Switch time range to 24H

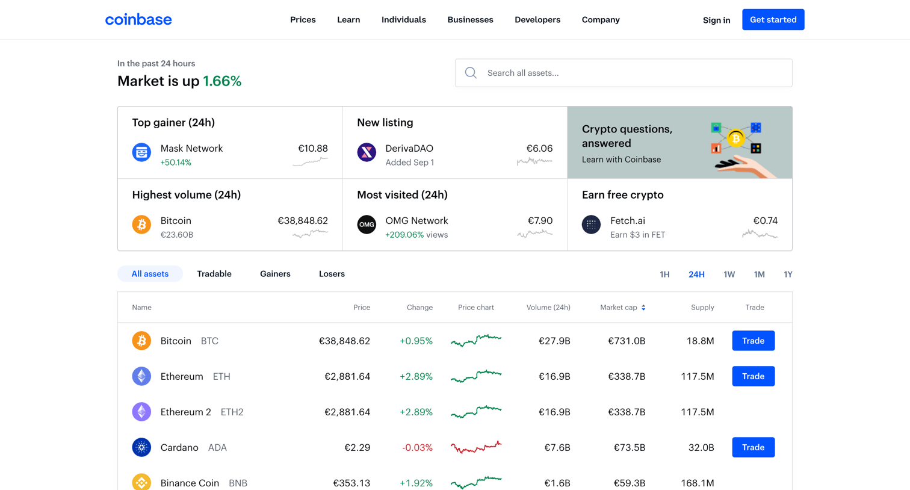point(696,274)
